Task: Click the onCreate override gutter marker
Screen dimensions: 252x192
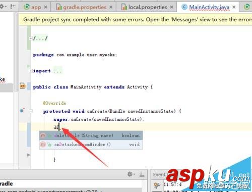Action: tap(23, 111)
